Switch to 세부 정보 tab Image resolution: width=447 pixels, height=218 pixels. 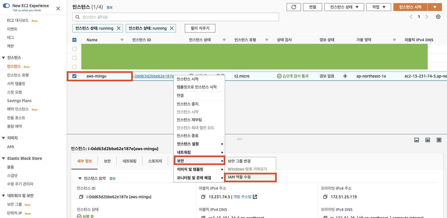tap(85, 161)
